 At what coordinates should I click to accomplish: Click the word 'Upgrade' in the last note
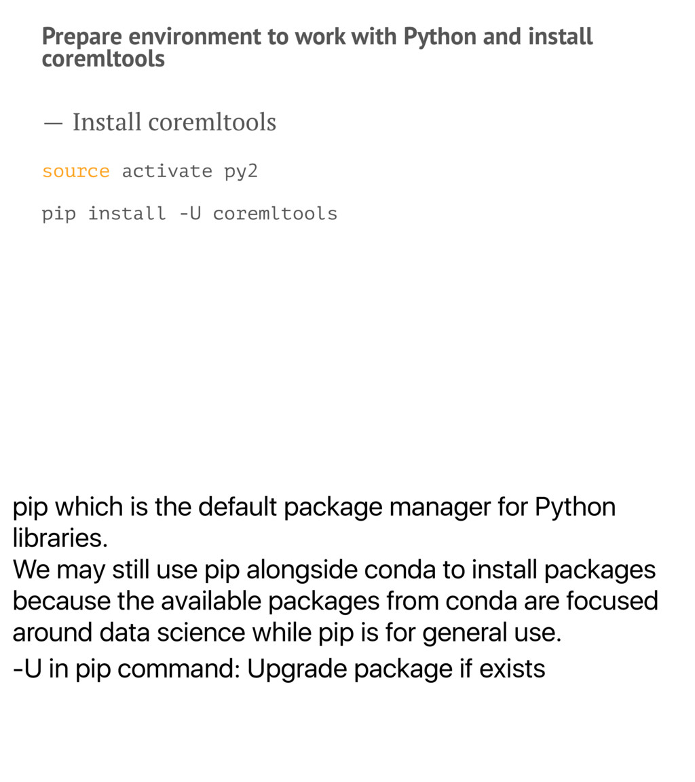(297, 670)
